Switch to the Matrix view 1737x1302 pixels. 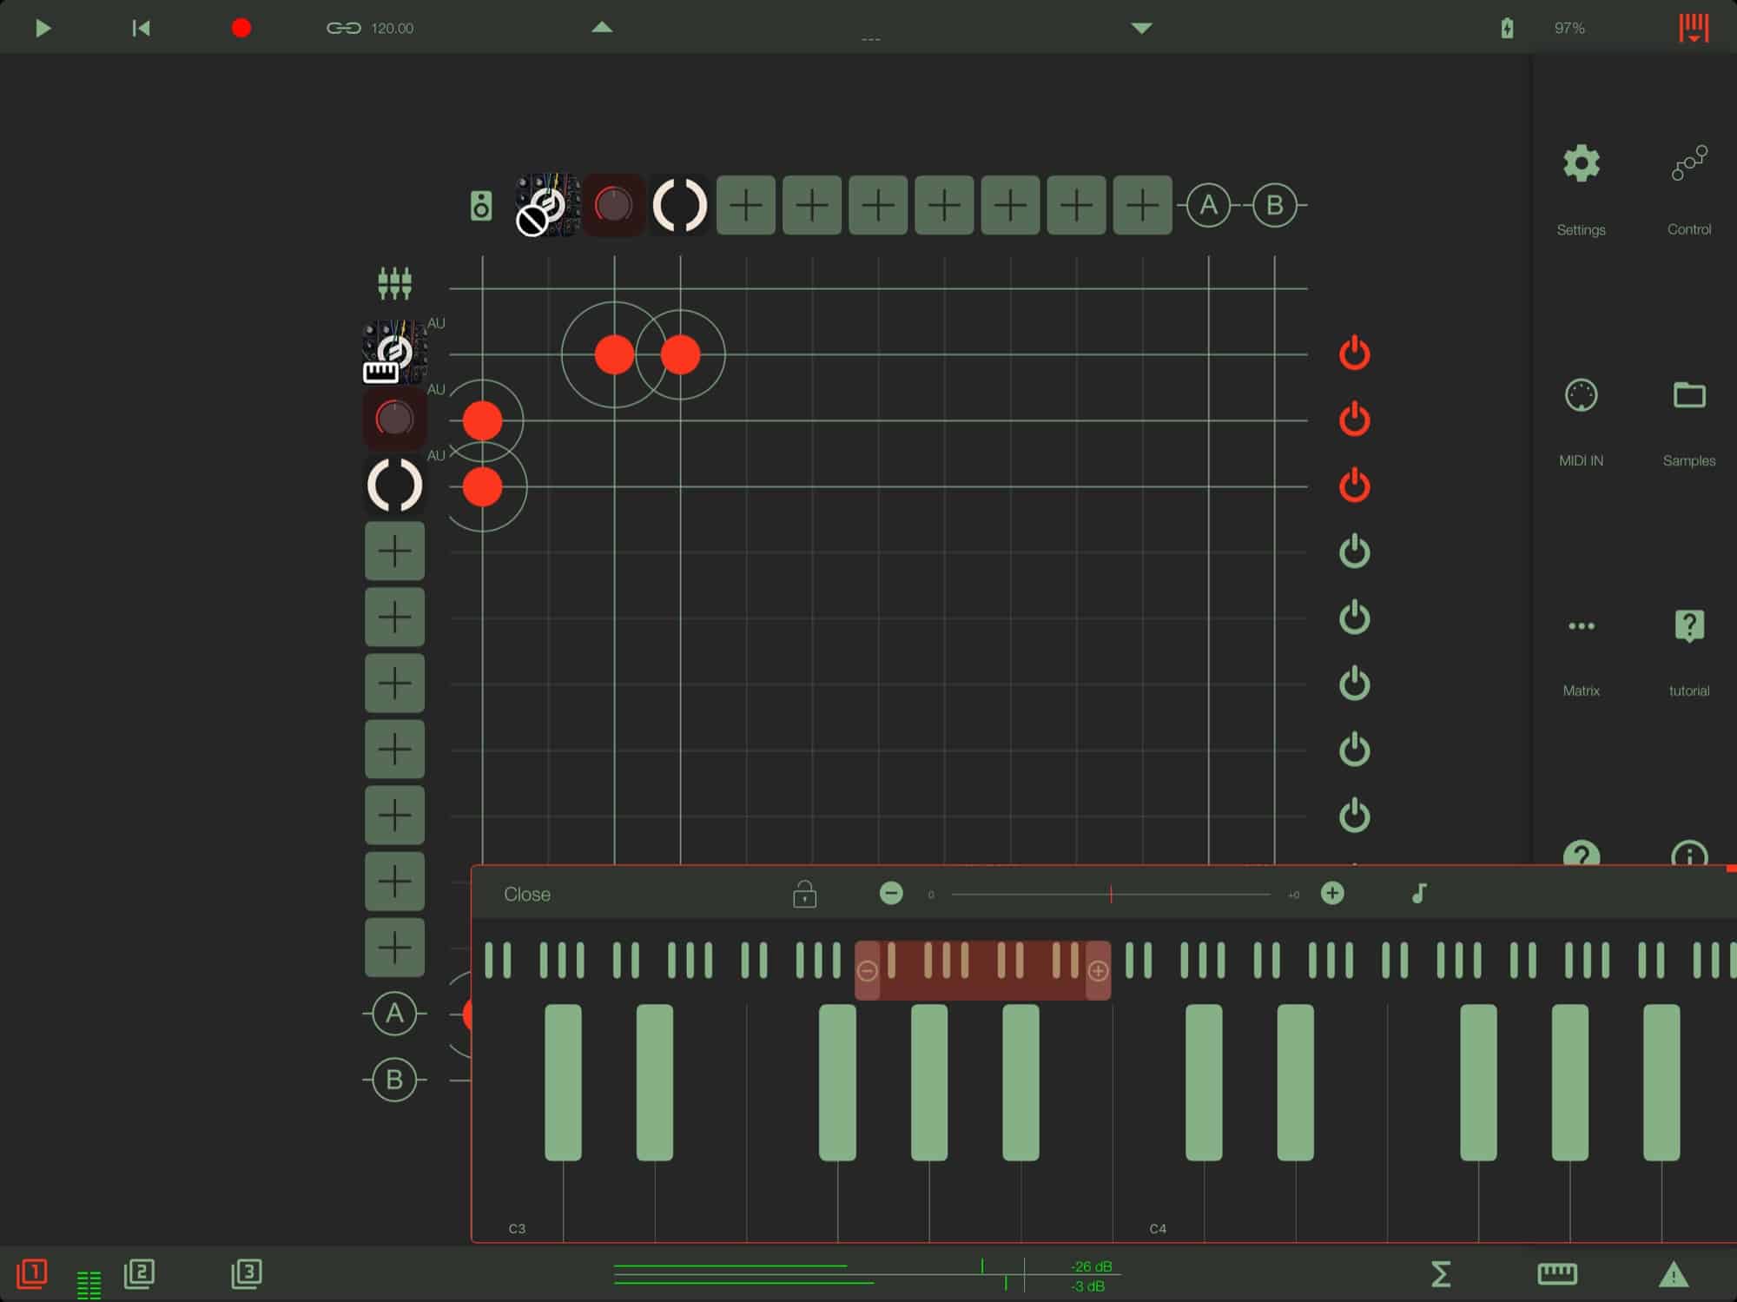coord(1581,625)
